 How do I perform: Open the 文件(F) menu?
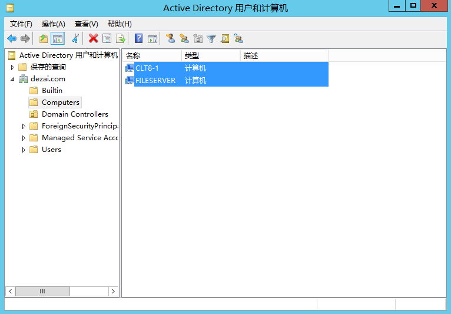pyautogui.click(x=21, y=24)
